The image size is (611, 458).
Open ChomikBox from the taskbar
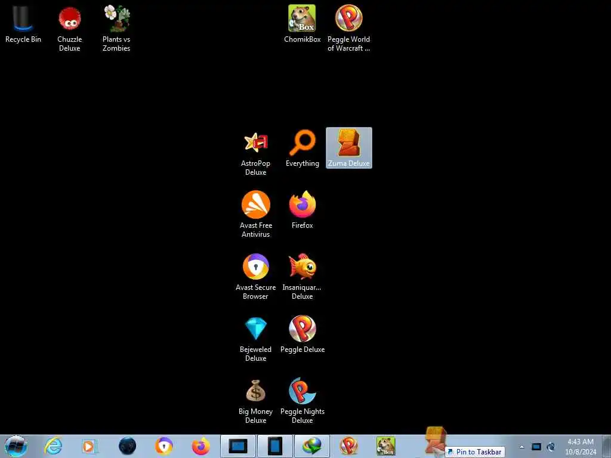385,446
